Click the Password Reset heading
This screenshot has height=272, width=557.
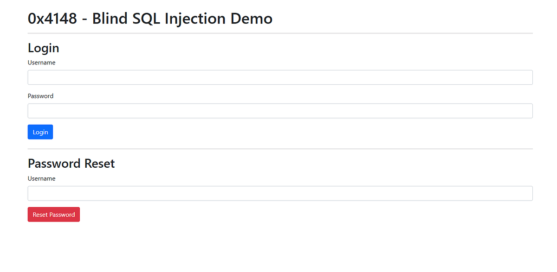point(71,164)
